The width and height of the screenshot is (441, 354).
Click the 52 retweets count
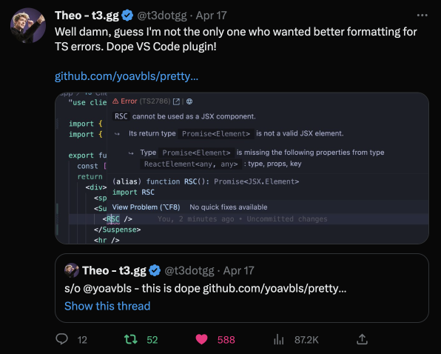152,340
